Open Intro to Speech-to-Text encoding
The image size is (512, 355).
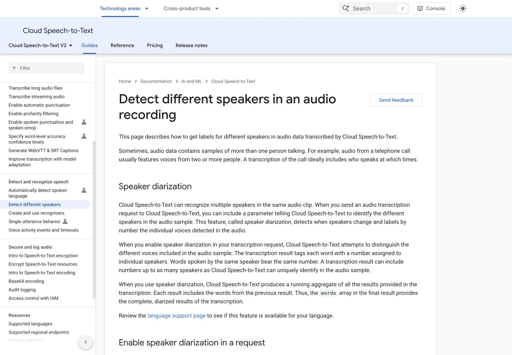pos(42,273)
